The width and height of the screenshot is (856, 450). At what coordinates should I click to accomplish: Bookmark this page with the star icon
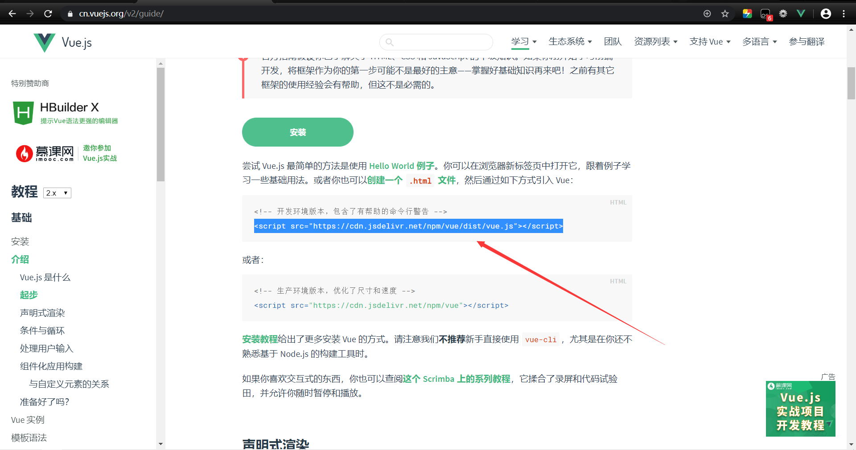tap(725, 14)
